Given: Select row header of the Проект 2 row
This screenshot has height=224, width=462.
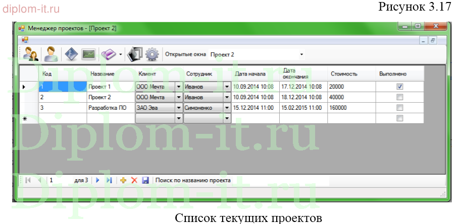Looking at the screenshot, I should pos(29,97).
